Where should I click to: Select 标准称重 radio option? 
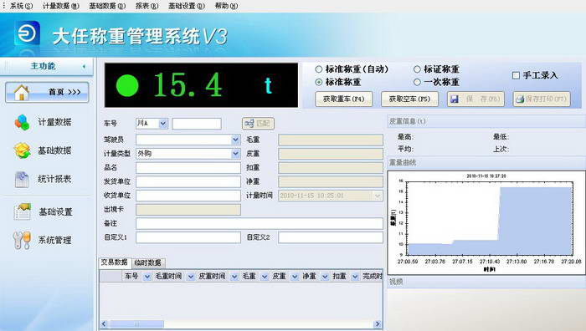[x=318, y=82]
